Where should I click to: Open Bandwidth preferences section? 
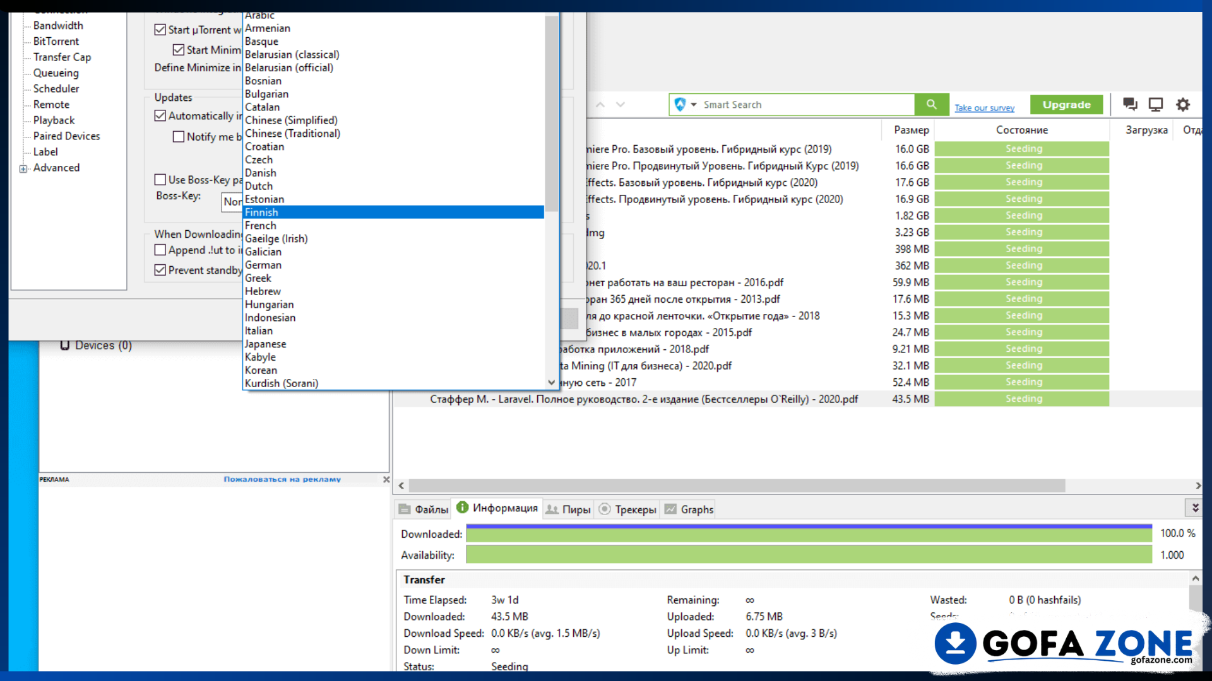click(58, 25)
